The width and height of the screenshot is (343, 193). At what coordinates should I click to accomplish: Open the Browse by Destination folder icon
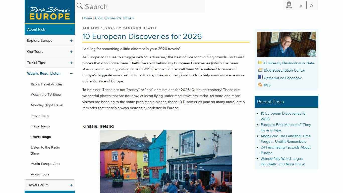(260, 63)
